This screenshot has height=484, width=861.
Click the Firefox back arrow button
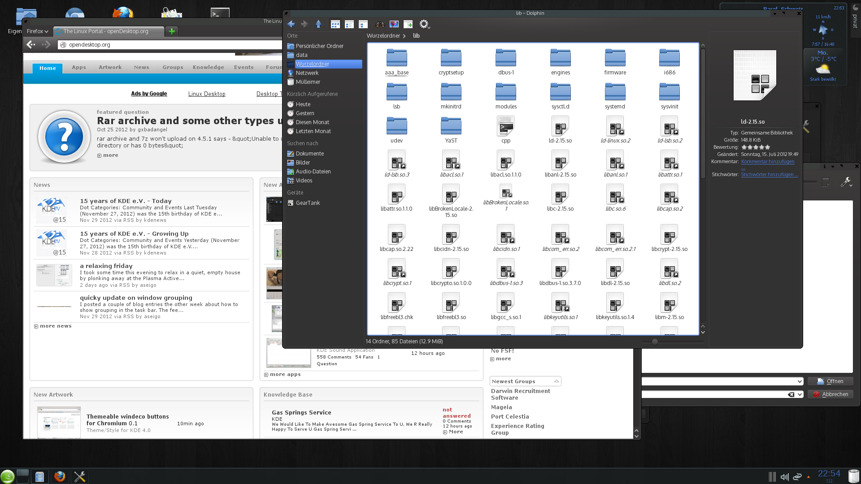tap(31, 44)
